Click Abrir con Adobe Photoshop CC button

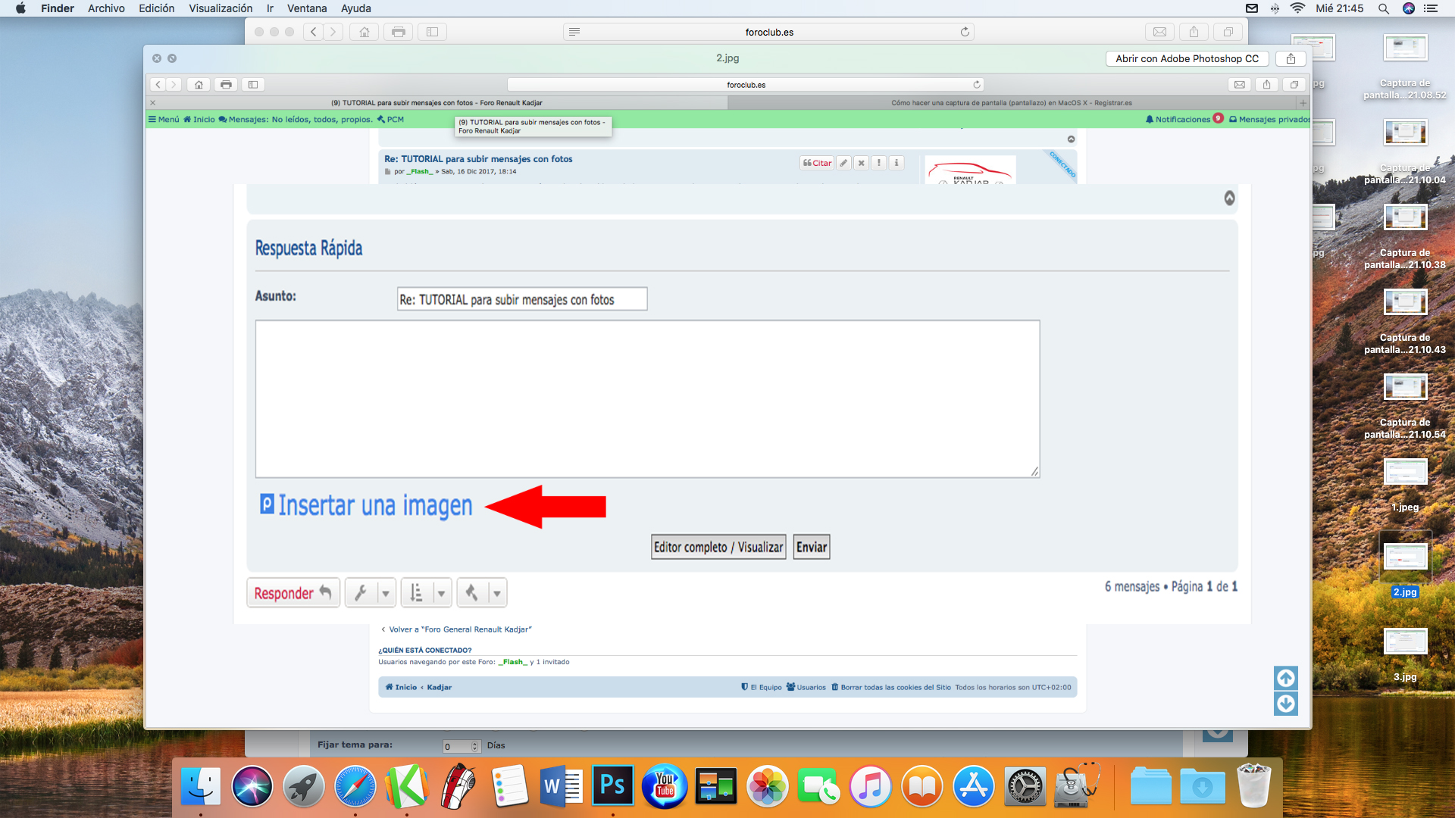1187,58
